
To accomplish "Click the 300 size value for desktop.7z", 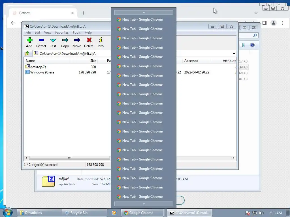I will 93,67.
